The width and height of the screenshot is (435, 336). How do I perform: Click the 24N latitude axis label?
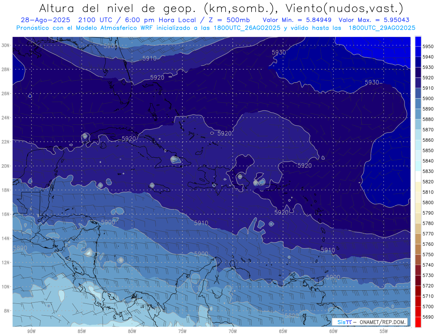coord(5,118)
